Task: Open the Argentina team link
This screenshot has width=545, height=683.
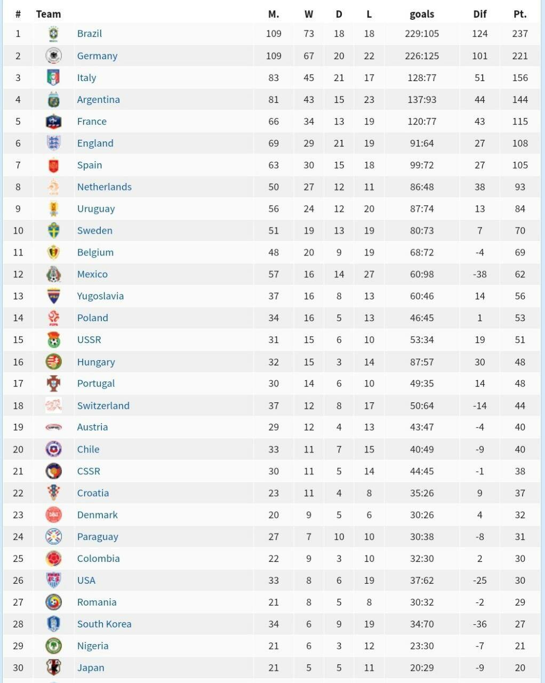Action: tap(99, 99)
